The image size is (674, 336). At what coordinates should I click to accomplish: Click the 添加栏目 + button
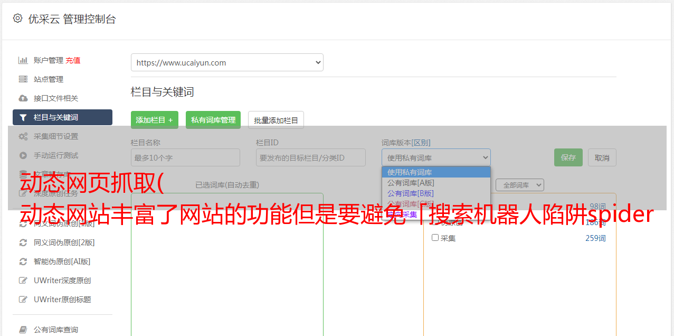point(155,120)
